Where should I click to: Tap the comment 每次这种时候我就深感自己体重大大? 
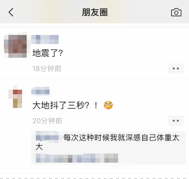coord(107,142)
